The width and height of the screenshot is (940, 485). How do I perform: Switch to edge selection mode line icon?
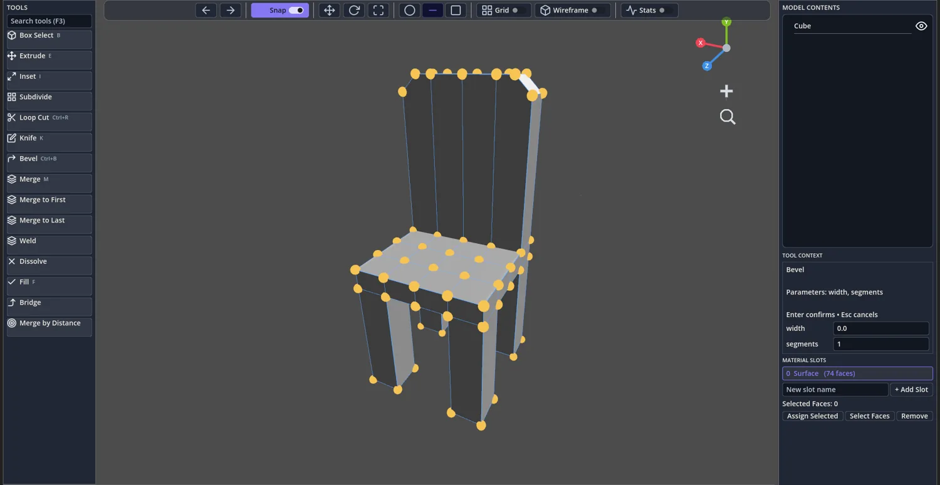(432, 10)
